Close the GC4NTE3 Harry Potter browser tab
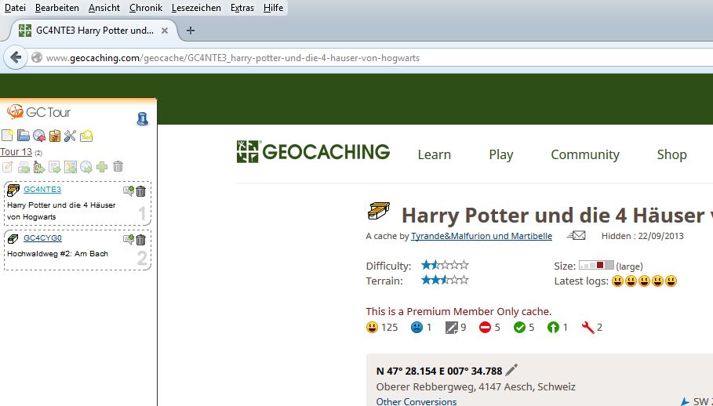This screenshot has width=713, height=406. [x=165, y=31]
